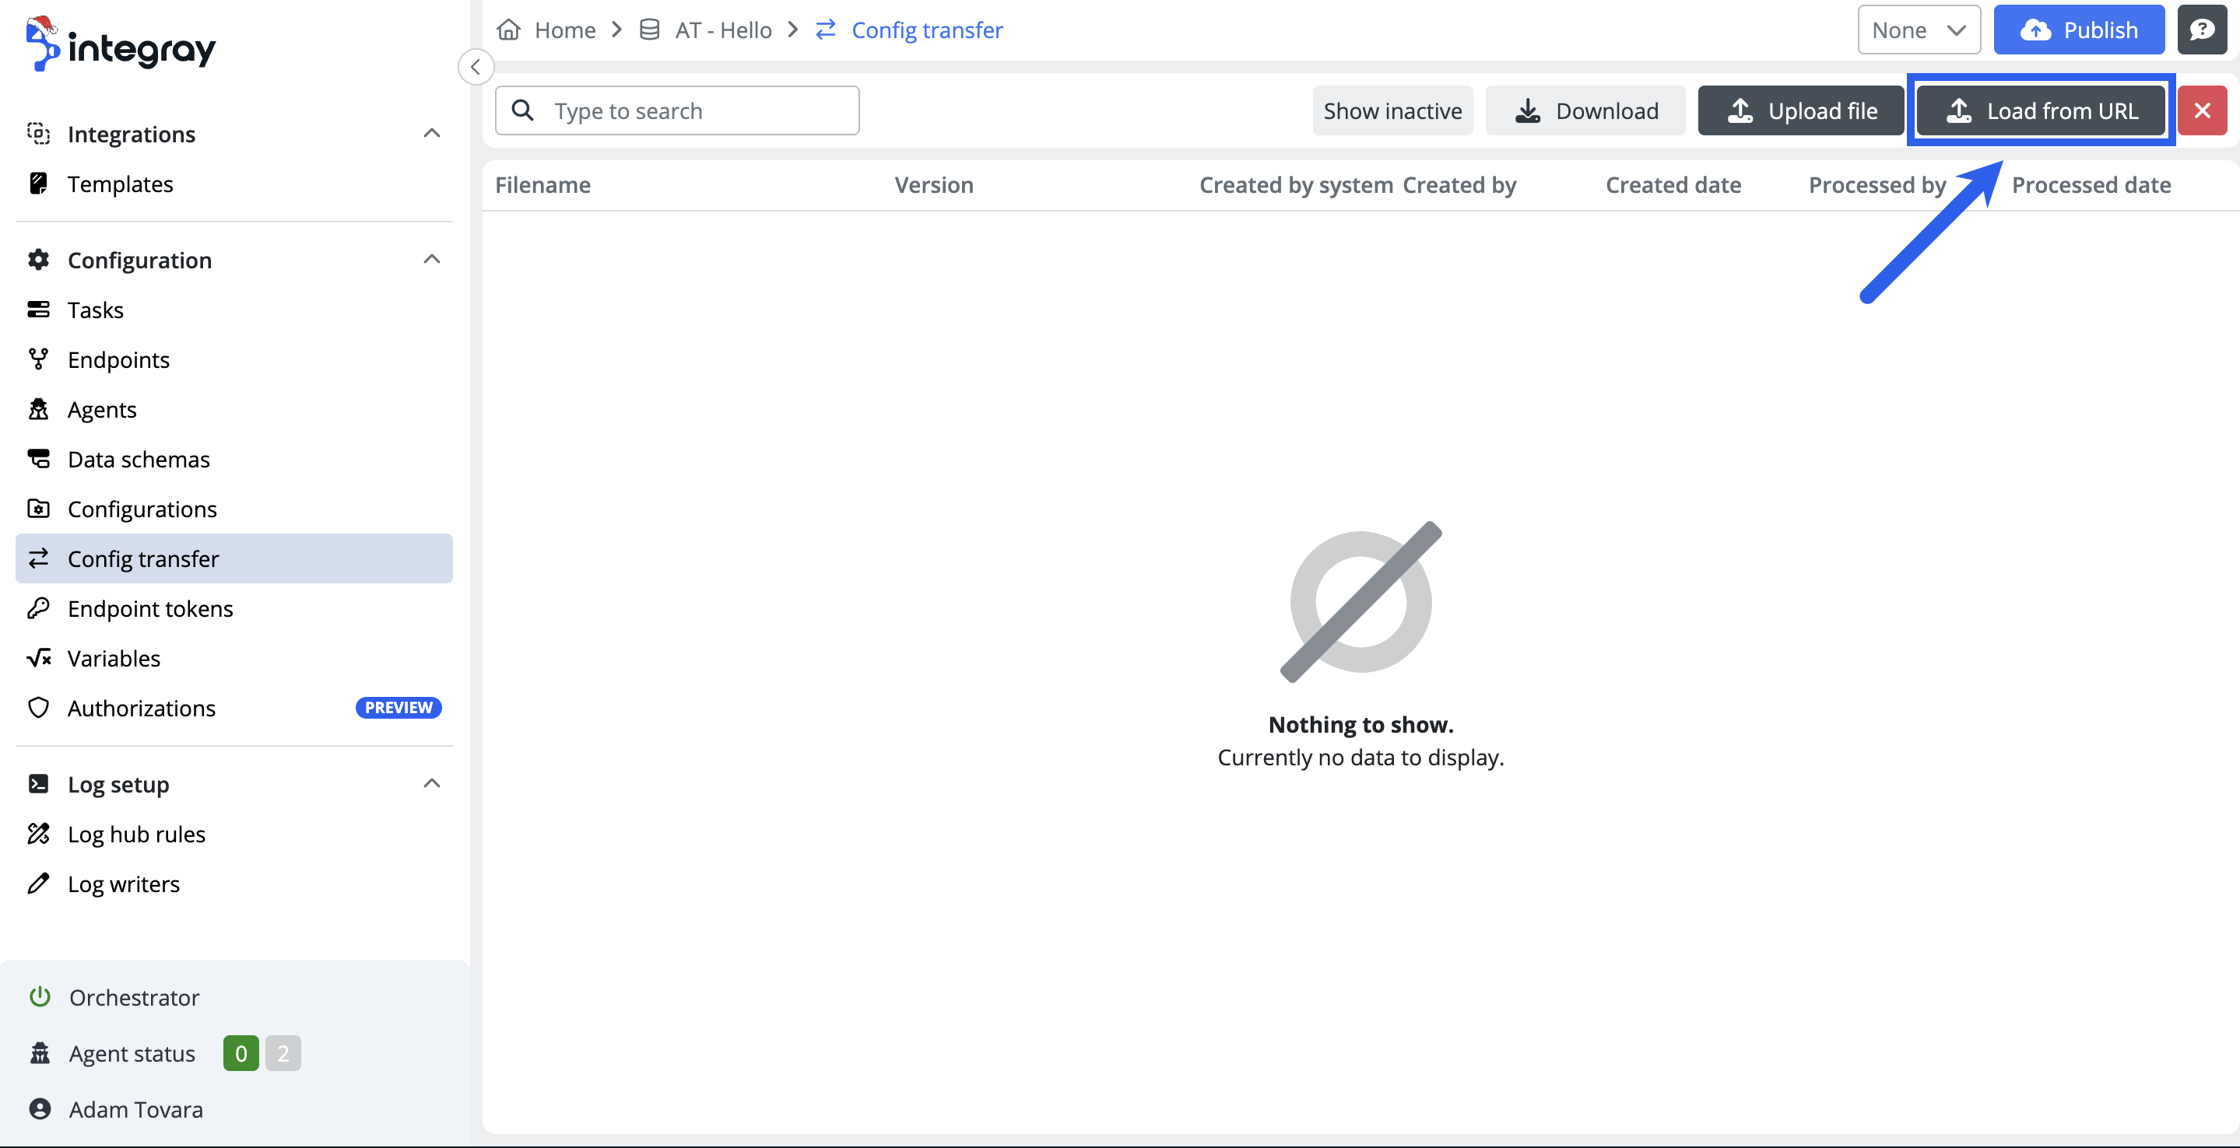Click the help chat icon button
The height and width of the screenshot is (1148, 2240).
coord(2202,30)
